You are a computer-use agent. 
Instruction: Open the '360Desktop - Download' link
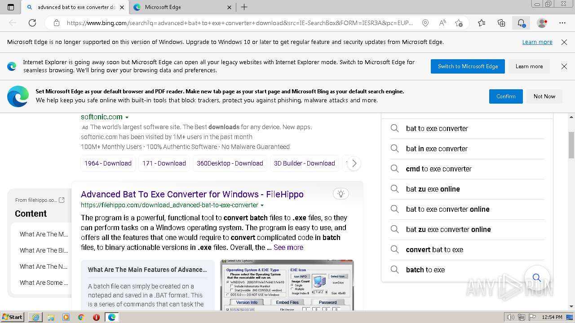pos(230,163)
